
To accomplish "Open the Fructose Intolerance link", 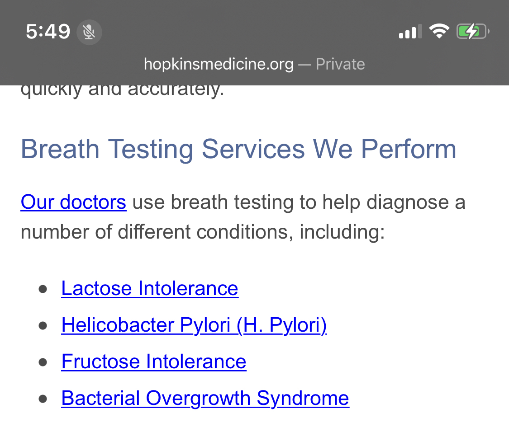I will coord(154,362).
